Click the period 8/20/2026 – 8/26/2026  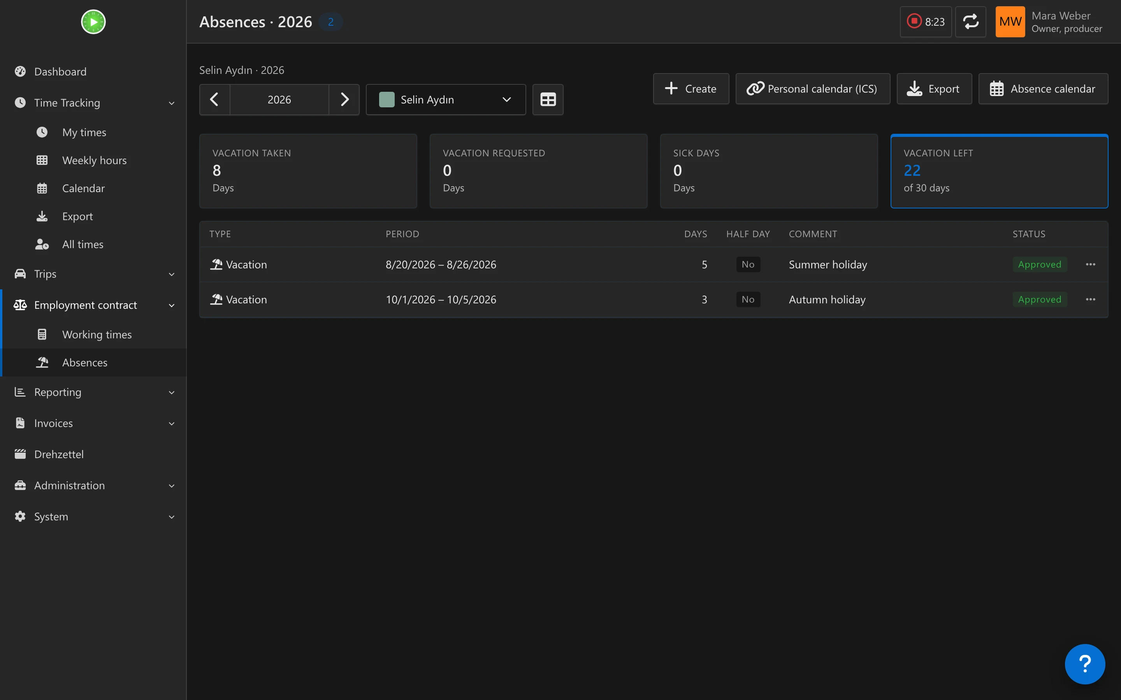point(441,264)
